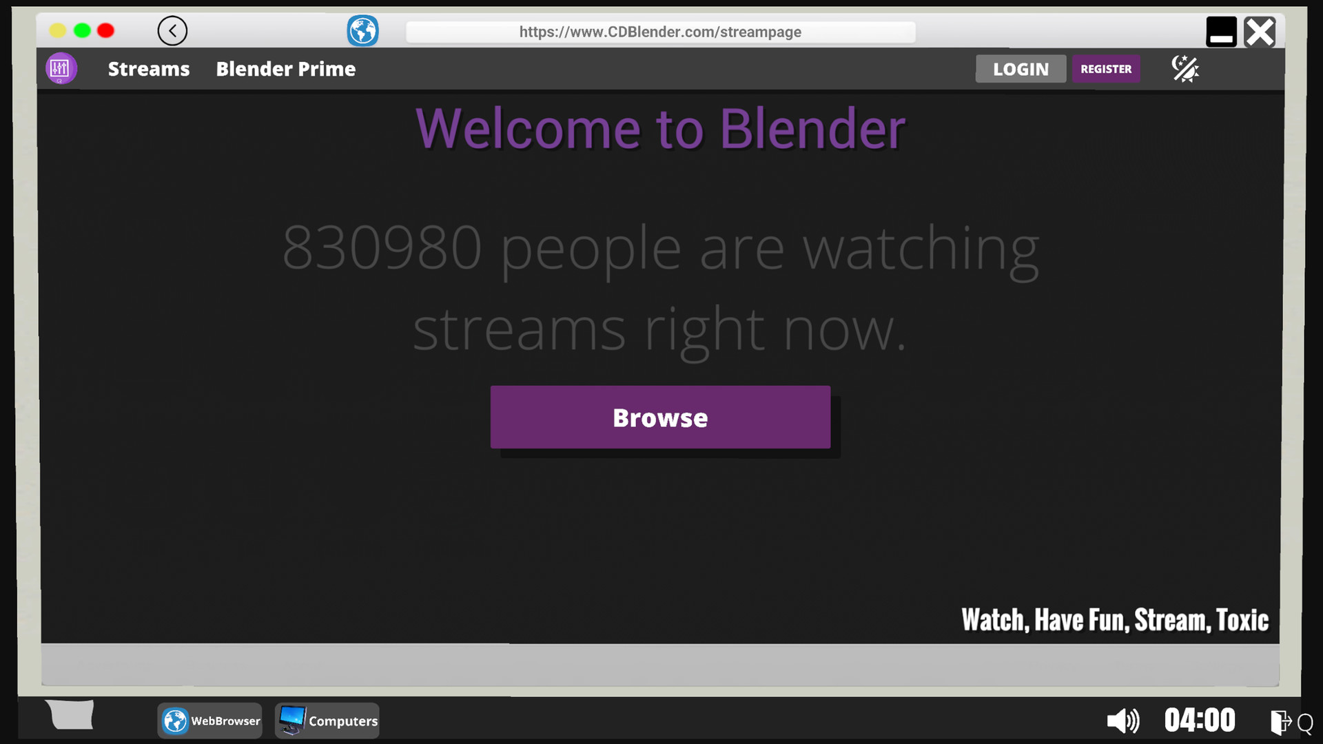
Task: Click the globe icon in browser address bar
Action: [x=362, y=31]
